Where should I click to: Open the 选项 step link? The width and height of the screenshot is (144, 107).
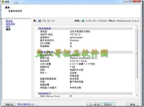[8, 27]
